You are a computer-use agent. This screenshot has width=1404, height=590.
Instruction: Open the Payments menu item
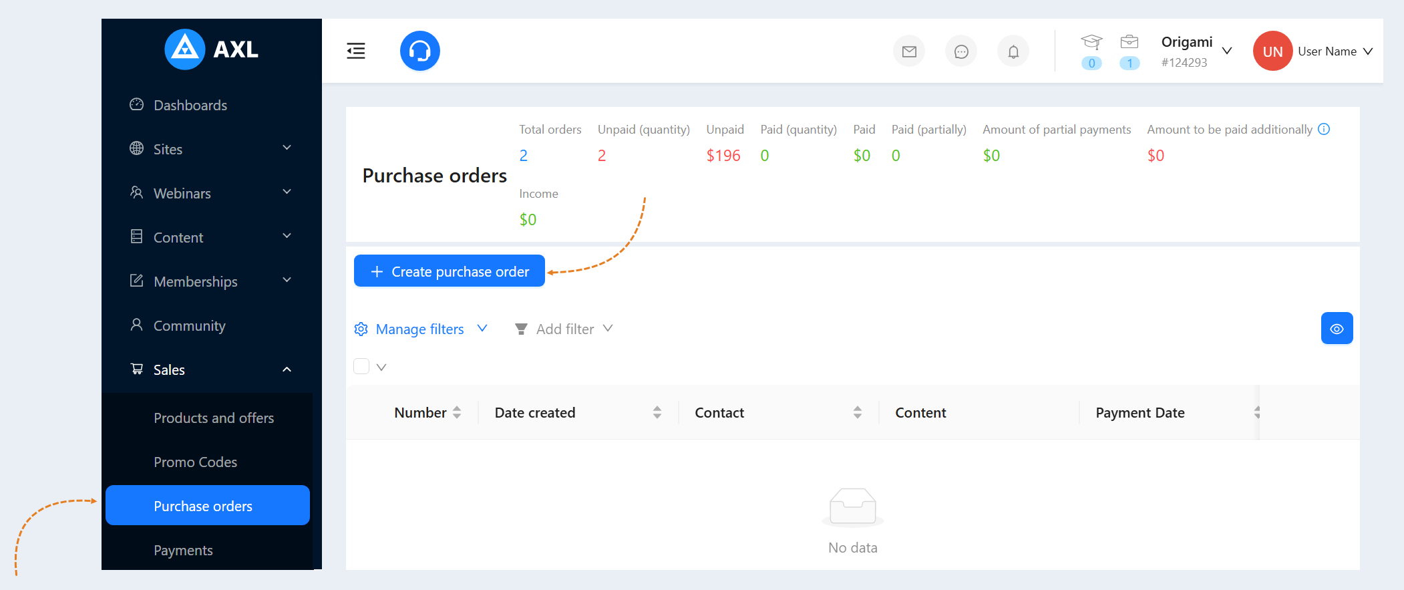click(x=183, y=550)
